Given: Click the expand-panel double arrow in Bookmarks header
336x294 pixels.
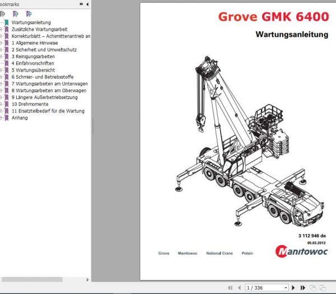Looking at the screenshot, I should click(x=81, y=4).
